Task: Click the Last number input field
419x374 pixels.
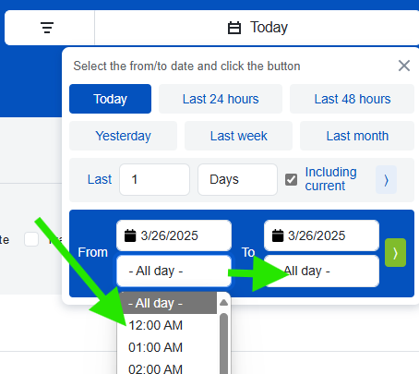Action: pyautogui.click(x=154, y=179)
